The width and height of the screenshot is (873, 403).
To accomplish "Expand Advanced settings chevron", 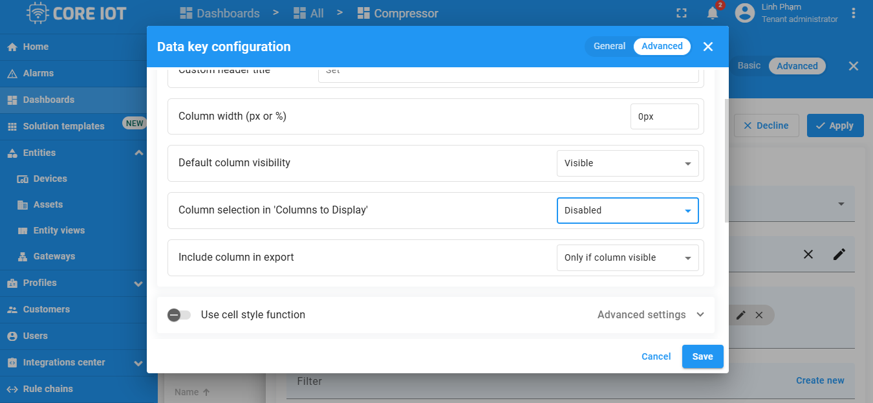I will [x=700, y=314].
